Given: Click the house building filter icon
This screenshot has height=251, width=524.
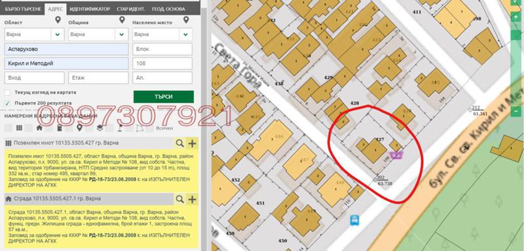Looking at the screenshot, I should pyautogui.click(x=39, y=127).
